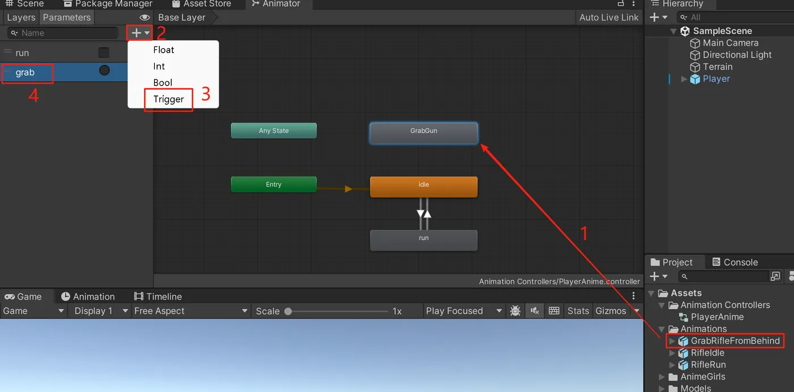Mute audio with the Game view speaker icon
The image size is (794, 392).
pos(534,311)
